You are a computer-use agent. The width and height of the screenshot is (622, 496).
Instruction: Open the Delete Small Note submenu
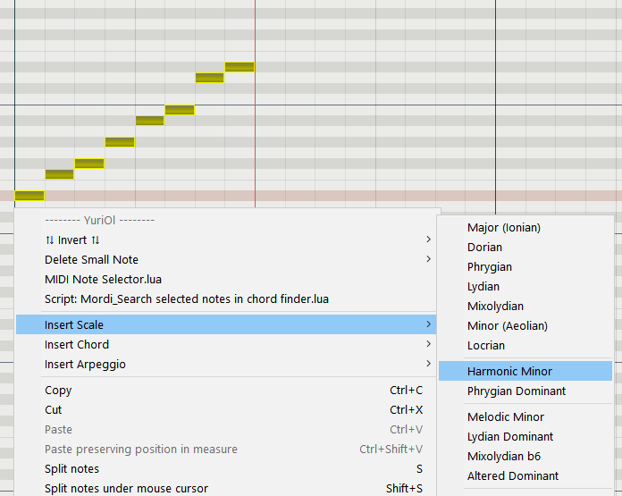226,259
